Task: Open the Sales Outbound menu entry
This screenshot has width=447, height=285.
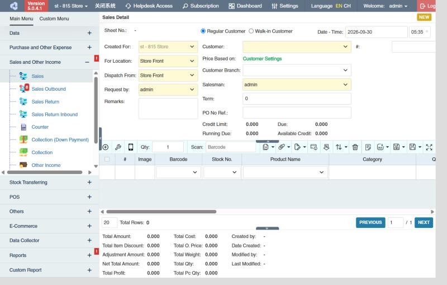Action: [49, 89]
